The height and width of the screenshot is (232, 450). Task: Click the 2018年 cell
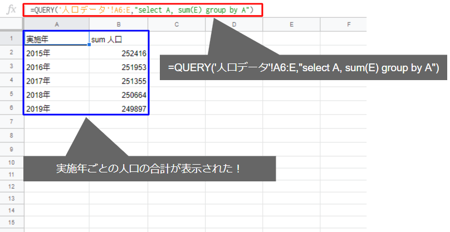point(57,95)
